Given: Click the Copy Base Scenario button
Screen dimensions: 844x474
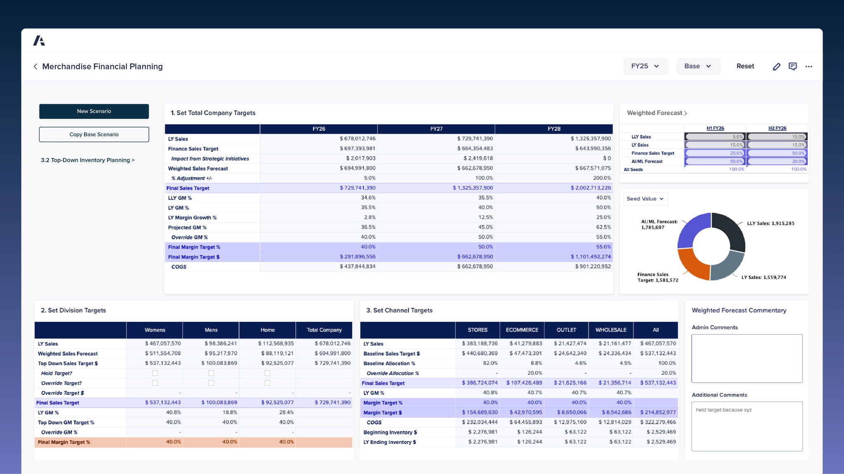Looking at the screenshot, I should click(94, 135).
